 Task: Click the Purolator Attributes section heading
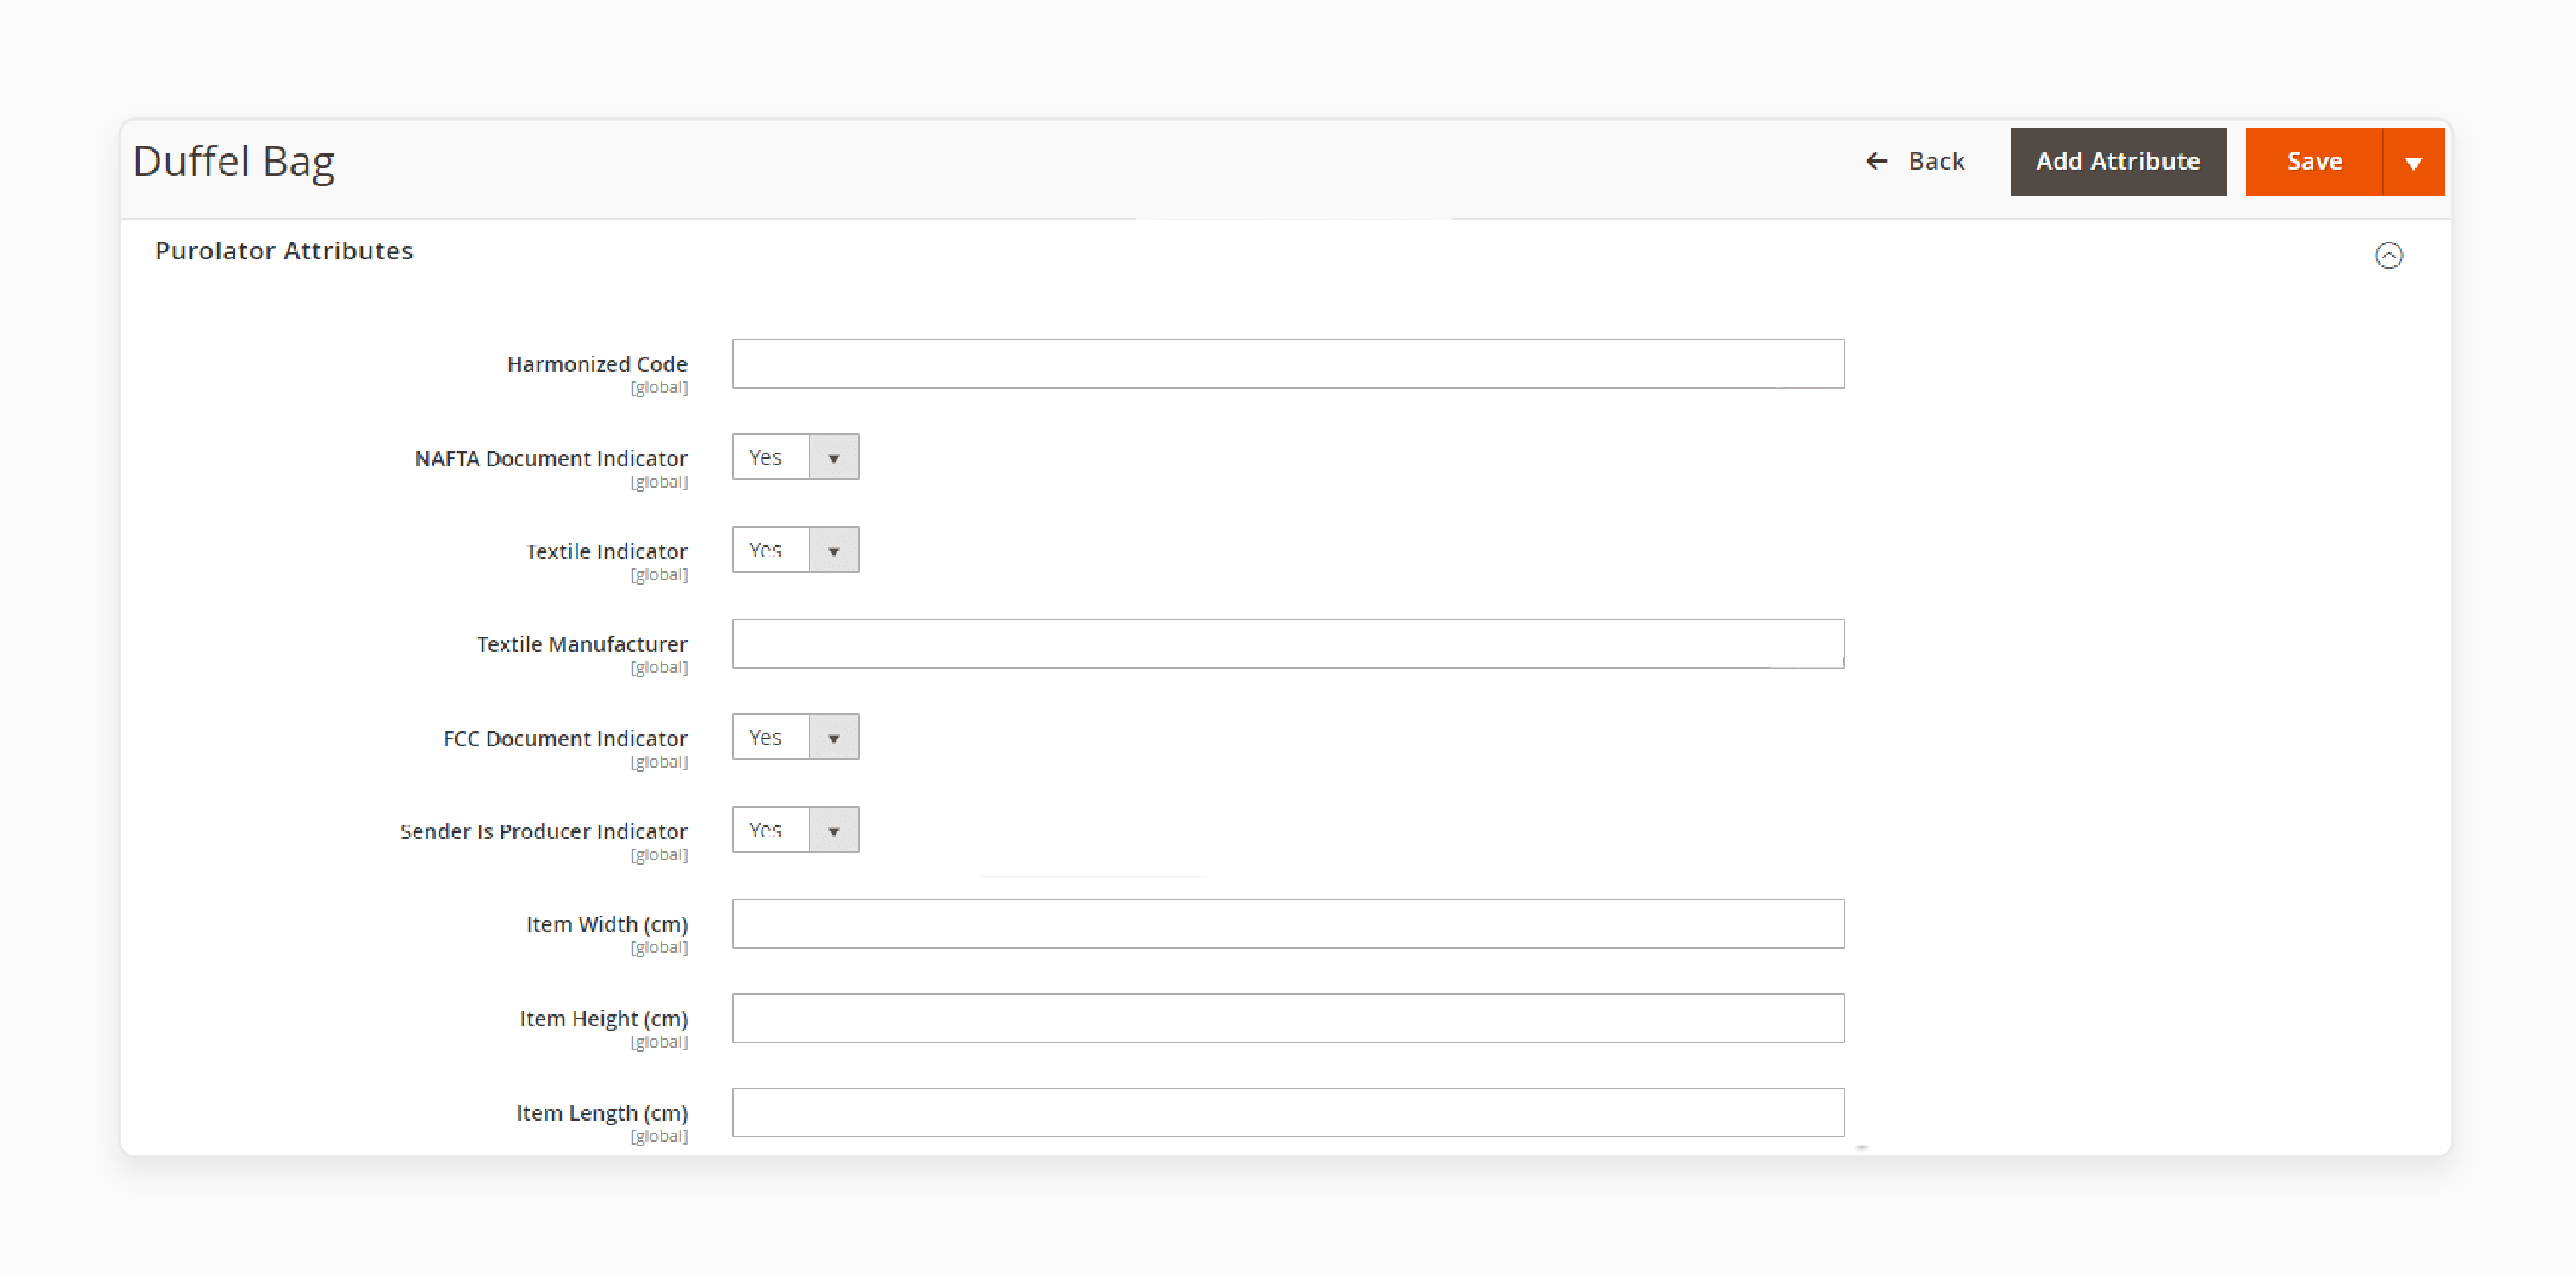click(284, 251)
